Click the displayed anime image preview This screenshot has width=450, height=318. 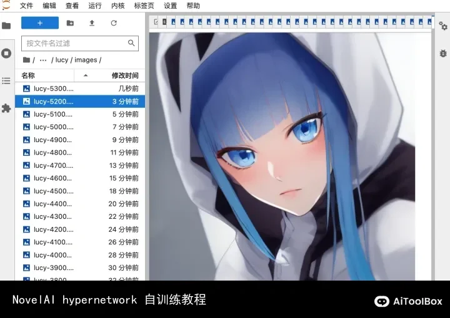point(282,157)
